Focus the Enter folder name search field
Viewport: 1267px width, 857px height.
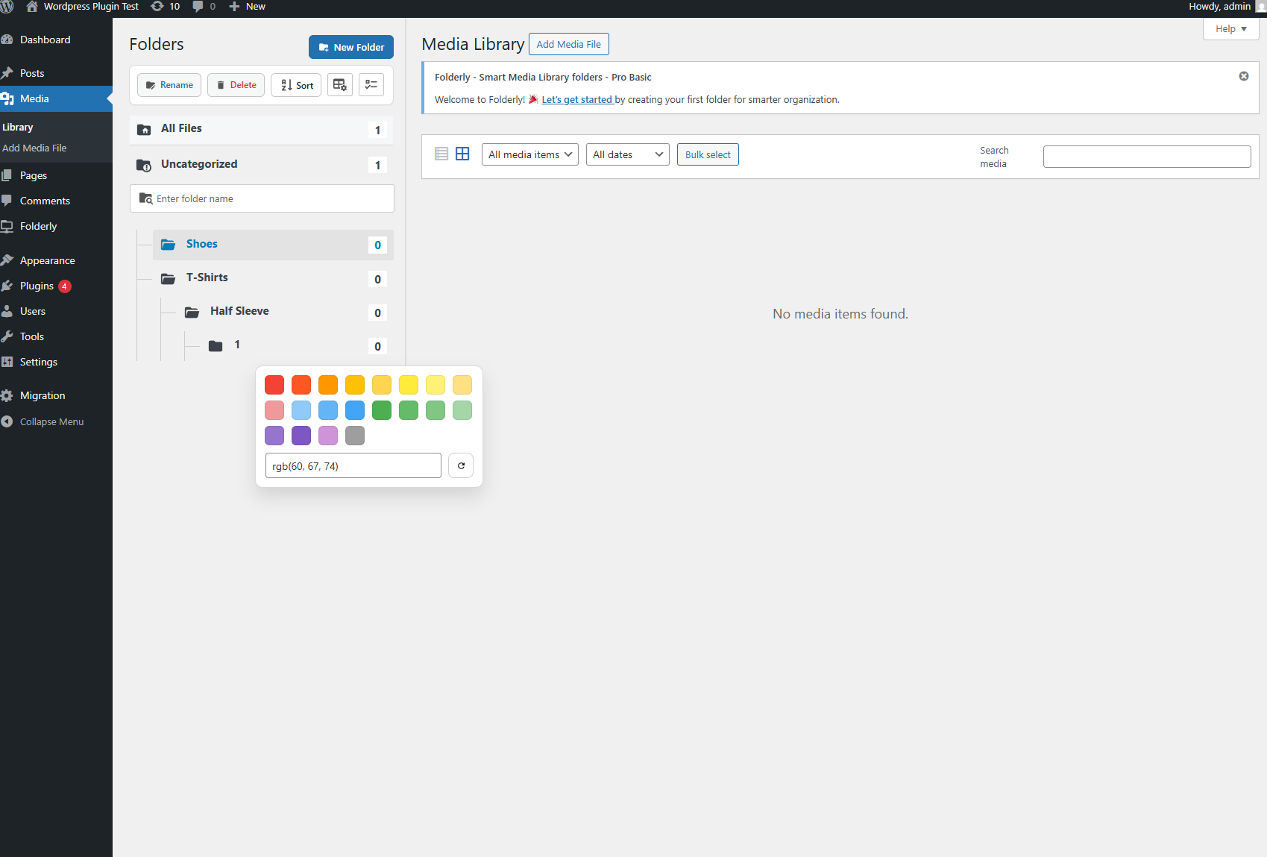(x=262, y=198)
